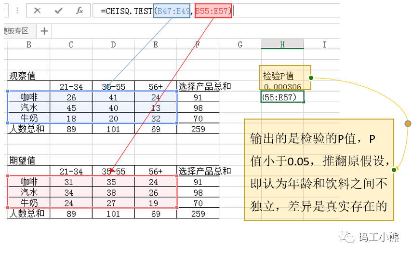Click observed column header 21-34
The height and width of the screenshot is (255, 412).
tap(71, 86)
